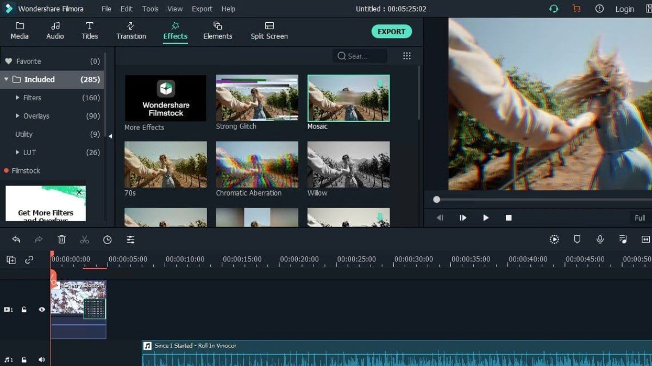Click the Get More Filters banner
This screenshot has width=652, height=366.
click(x=46, y=204)
